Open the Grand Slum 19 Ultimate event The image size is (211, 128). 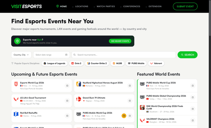pos(94,98)
